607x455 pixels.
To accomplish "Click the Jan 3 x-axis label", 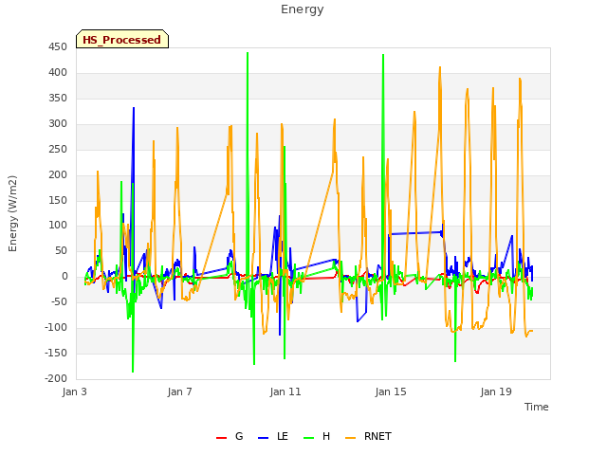I will (74, 391).
